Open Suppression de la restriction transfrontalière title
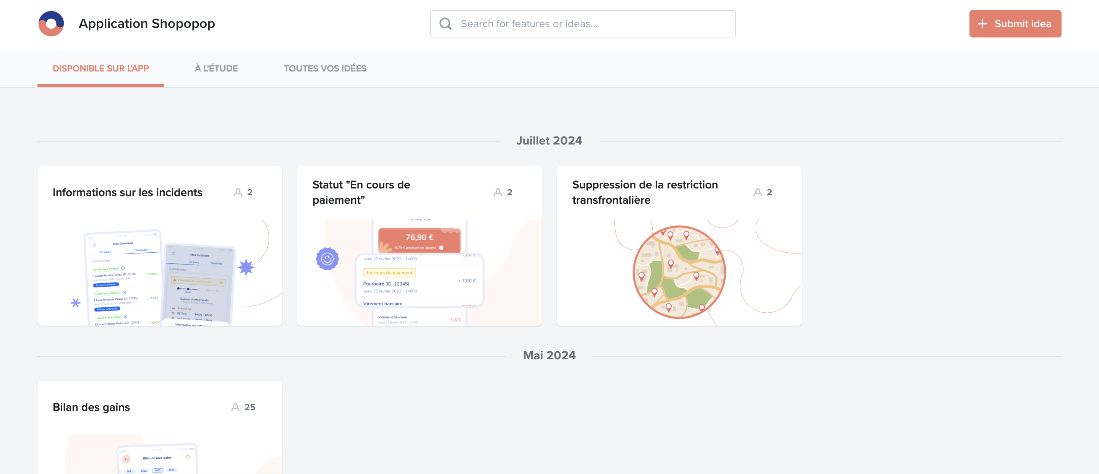This screenshot has width=1099, height=474. 645,192
